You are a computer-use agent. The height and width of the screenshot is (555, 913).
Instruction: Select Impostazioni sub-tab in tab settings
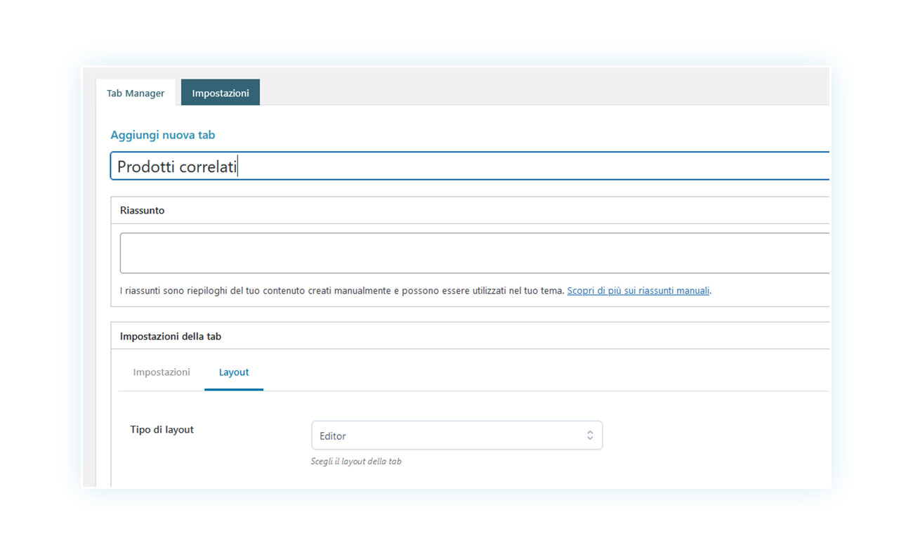pos(162,372)
